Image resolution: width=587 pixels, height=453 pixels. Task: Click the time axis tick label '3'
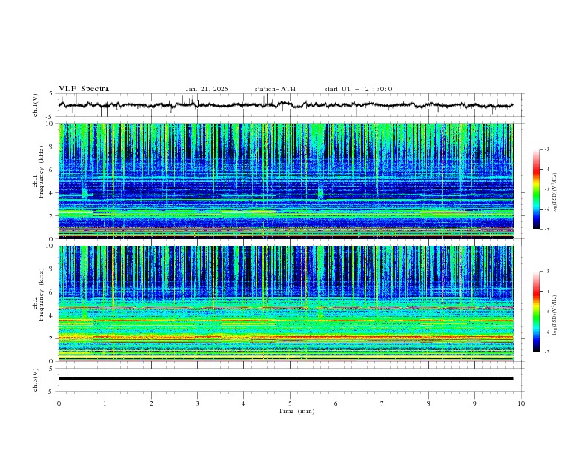click(197, 403)
